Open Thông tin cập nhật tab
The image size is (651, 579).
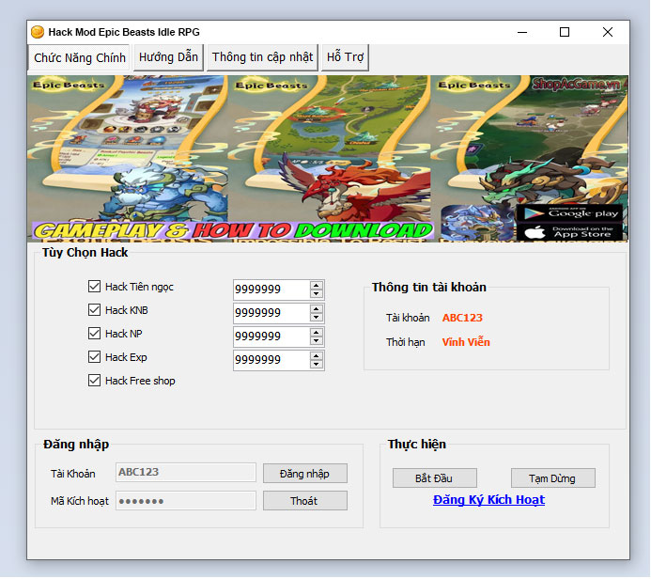click(262, 57)
